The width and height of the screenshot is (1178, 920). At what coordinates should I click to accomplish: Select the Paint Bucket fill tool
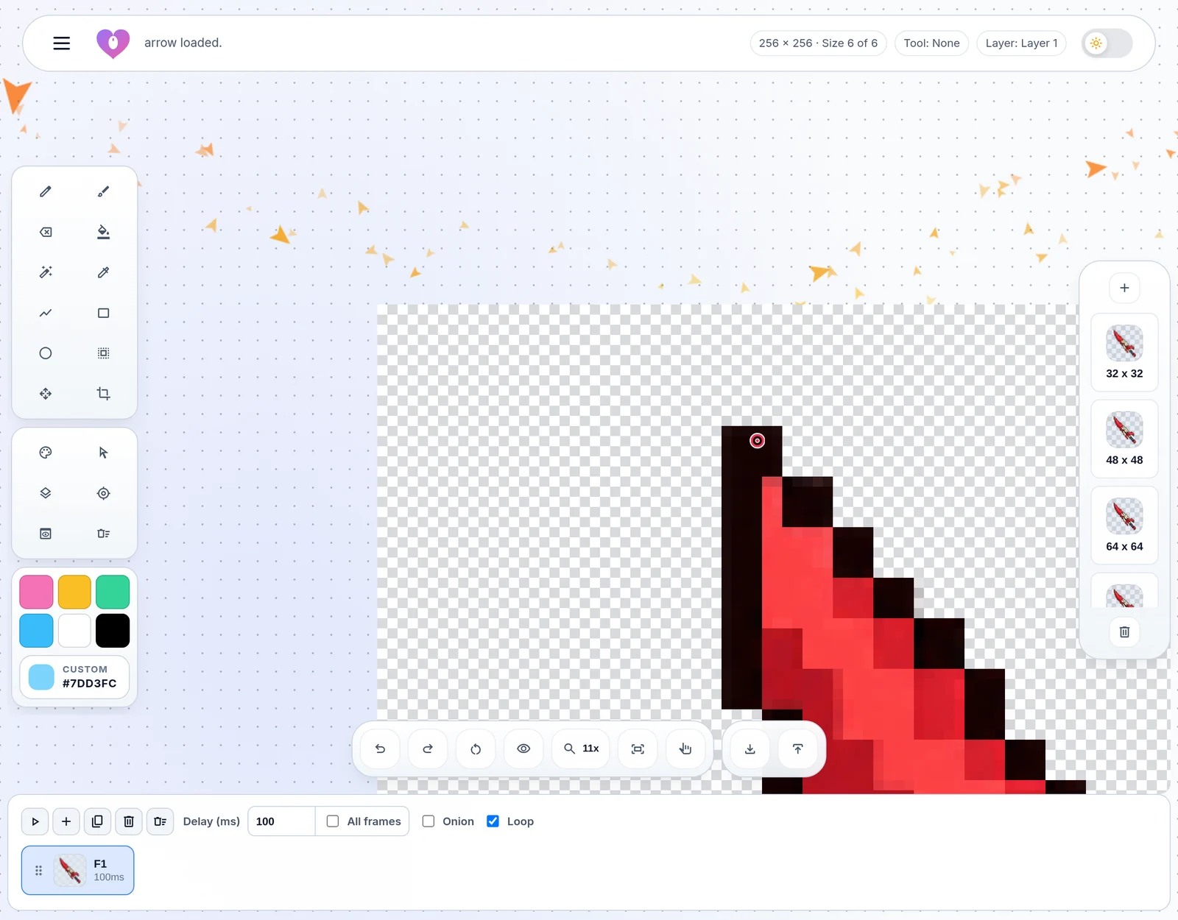[x=103, y=232]
